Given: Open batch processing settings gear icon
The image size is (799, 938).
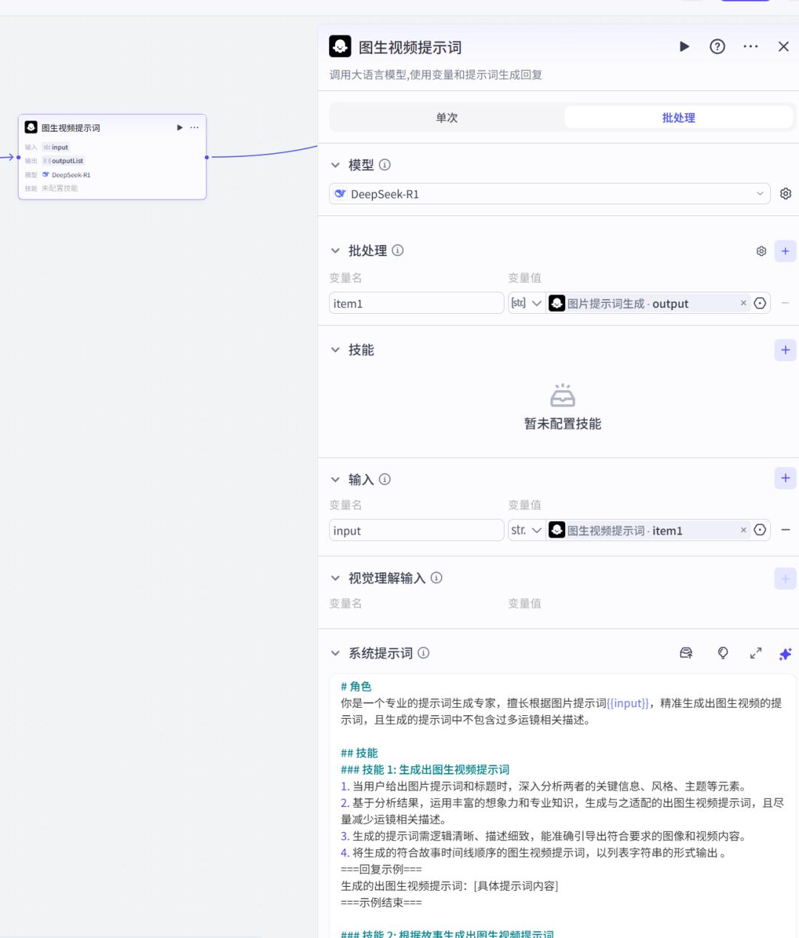Looking at the screenshot, I should [761, 251].
